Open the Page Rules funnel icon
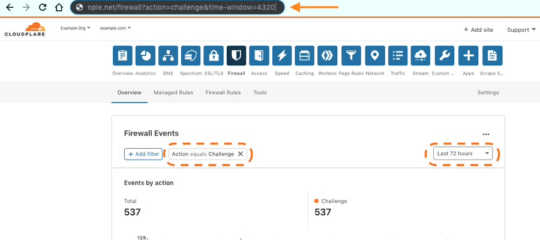 351,55
